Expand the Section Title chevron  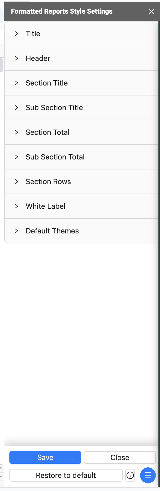coord(16,83)
